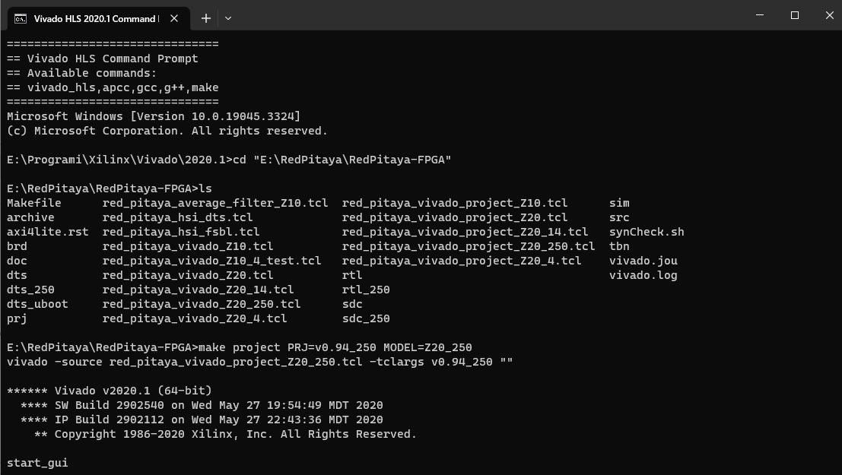The width and height of the screenshot is (842, 475).
Task: Click the available commands list line
Action: coord(113,87)
